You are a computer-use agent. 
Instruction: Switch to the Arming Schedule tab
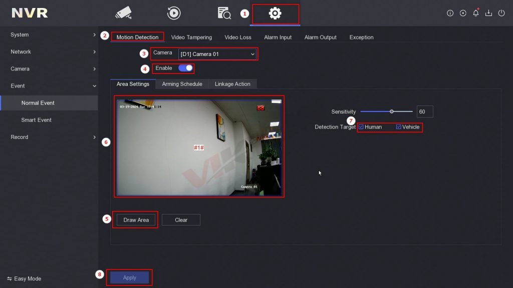click(x=181, y=84)
